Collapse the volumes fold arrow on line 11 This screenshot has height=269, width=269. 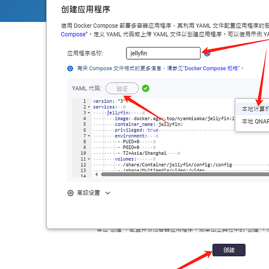point(89,159)
